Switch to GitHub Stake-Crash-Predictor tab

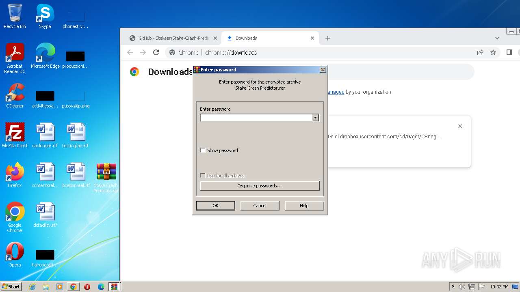coord(173,38)
